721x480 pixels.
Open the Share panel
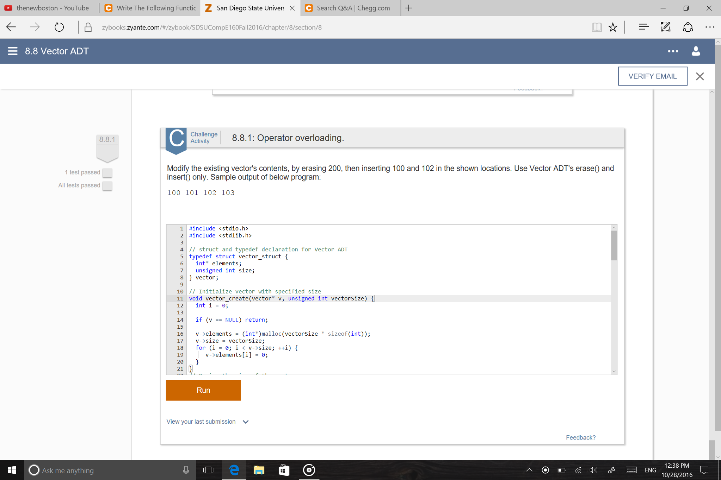coord(688,27)
